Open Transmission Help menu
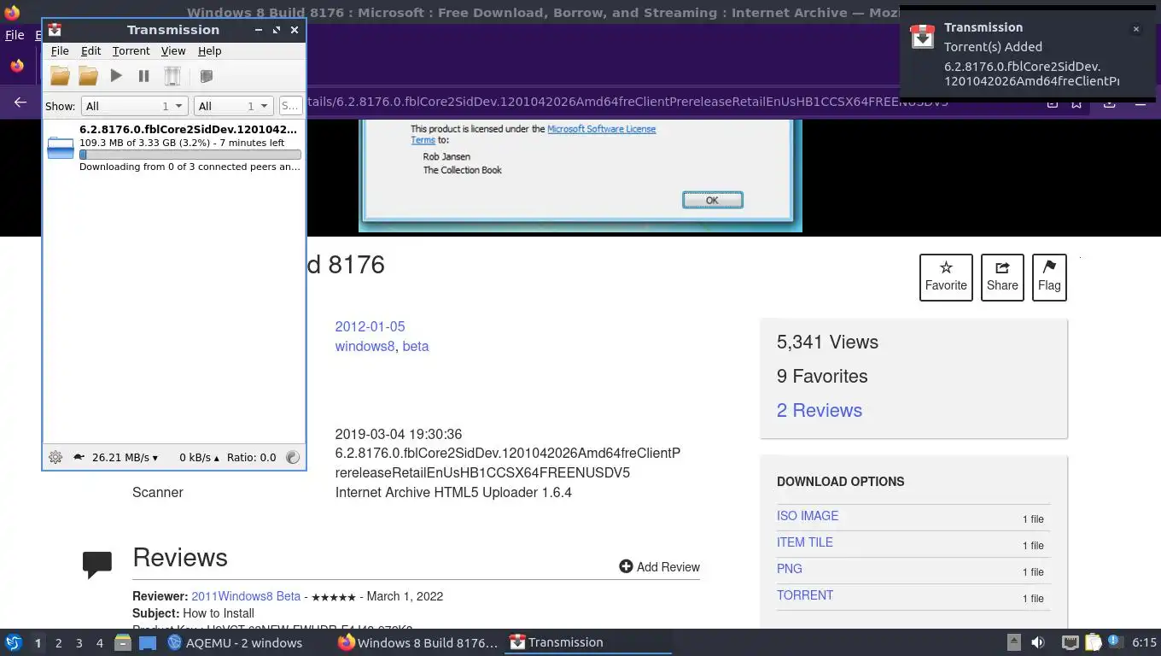This screenshot has height=656, width=1161. click(209, 51)
